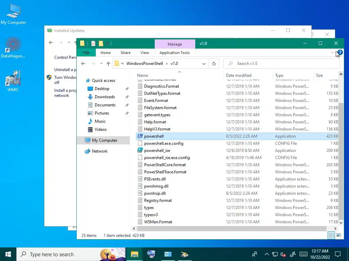The height and width of the screenshot is (261, 349).
Task: Click the New Folder icon in title bar
Action: click(x=101, y=43)
